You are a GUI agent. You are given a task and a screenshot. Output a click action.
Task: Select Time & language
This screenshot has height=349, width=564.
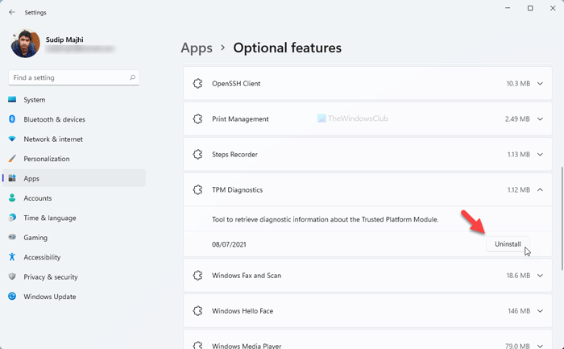pos(50,218)
